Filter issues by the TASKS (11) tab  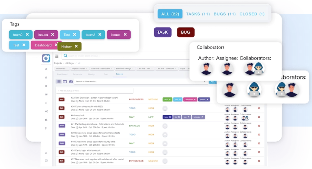pyautogui.click(x=198, y=14)
